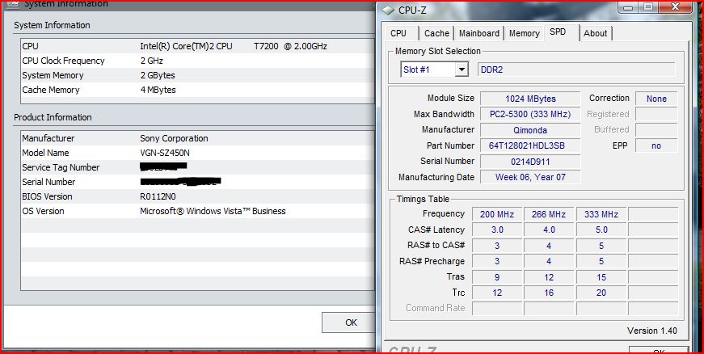Select the Module Size value 1024 MBytes
Viewport: 704px width, 354px height.
point(530,99)
